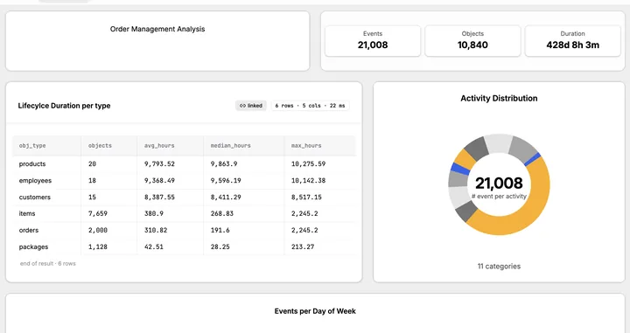Click max_hours 2,245.2 in orders row
The height and width of the screenshot is (333, 630).
pyautogui.click(x=304, y=230)
